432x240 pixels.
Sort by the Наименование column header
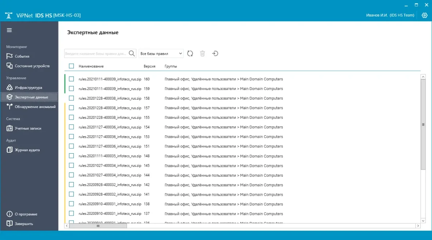pyautogui.click(x=91, y=66)
